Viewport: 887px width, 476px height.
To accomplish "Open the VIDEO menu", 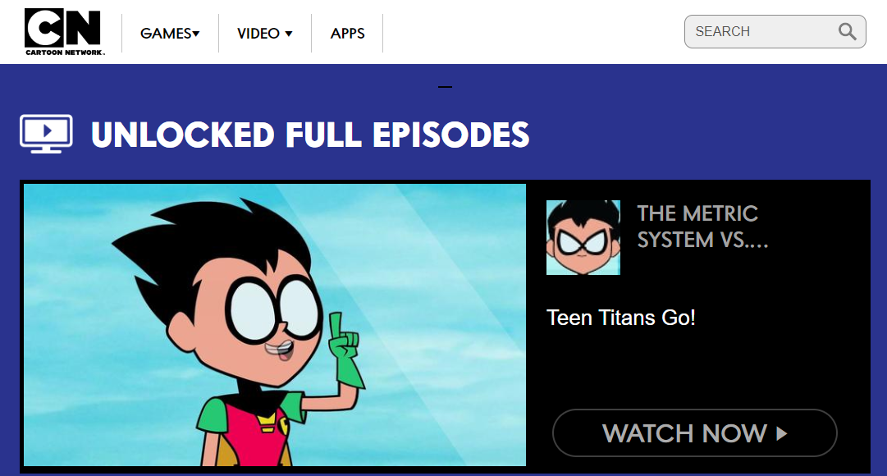I will pos(264,34).
